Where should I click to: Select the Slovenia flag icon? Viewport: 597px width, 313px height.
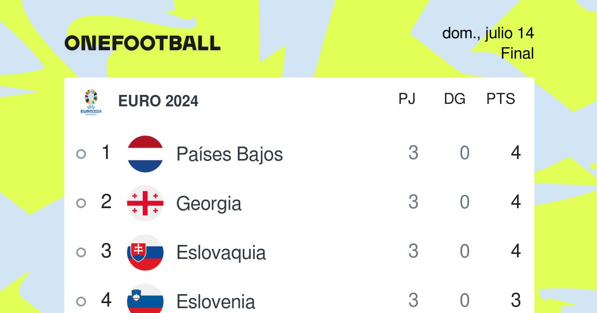coord(145,298)
